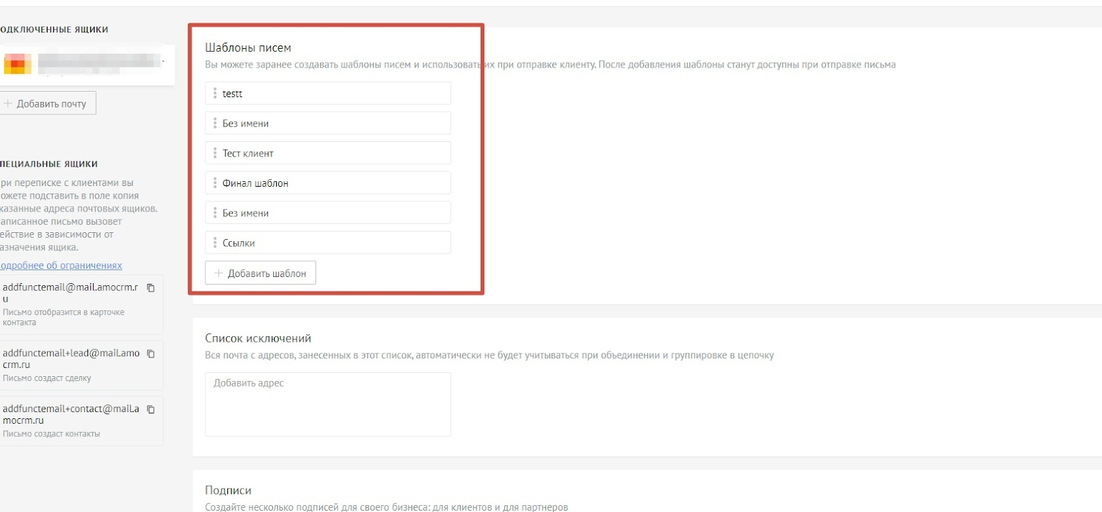Copy the addfunctemail+lead address
Screen dimensions: 1102x512
(151, 354)
